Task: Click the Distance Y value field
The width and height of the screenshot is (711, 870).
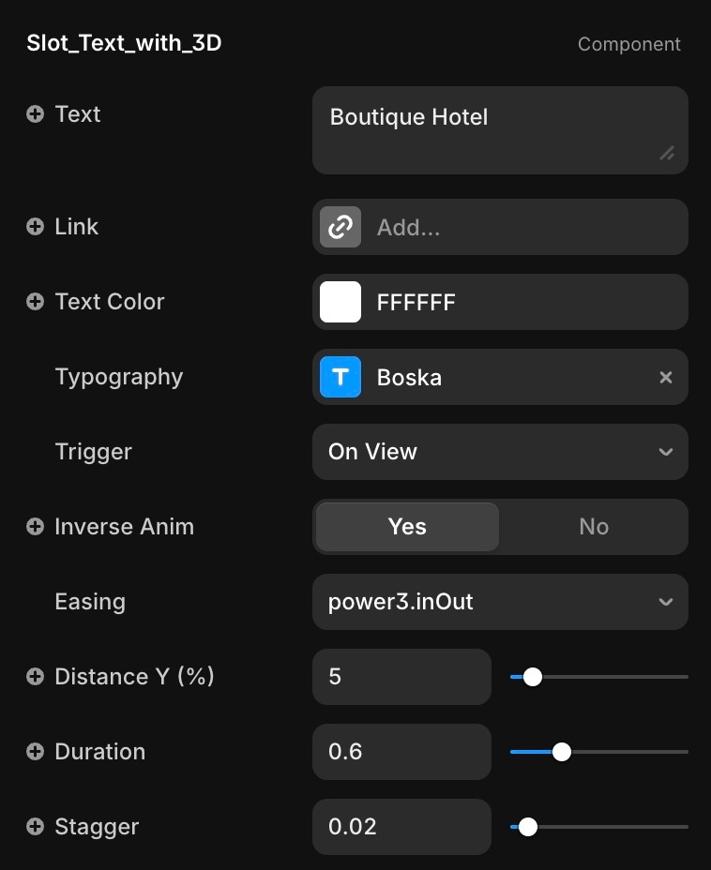Action: tap(401, 677)
